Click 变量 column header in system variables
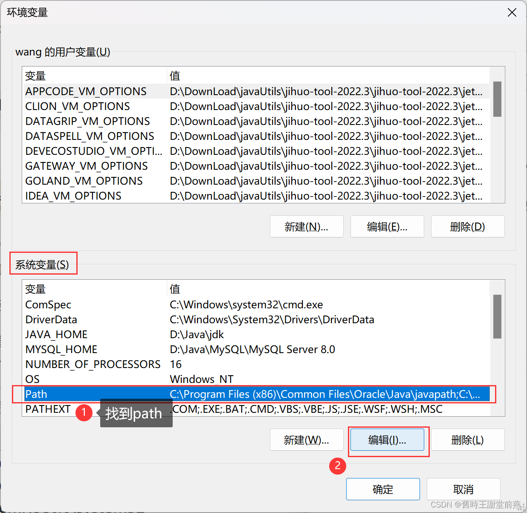Screen dimensions: 527x513 coord(95,289)
